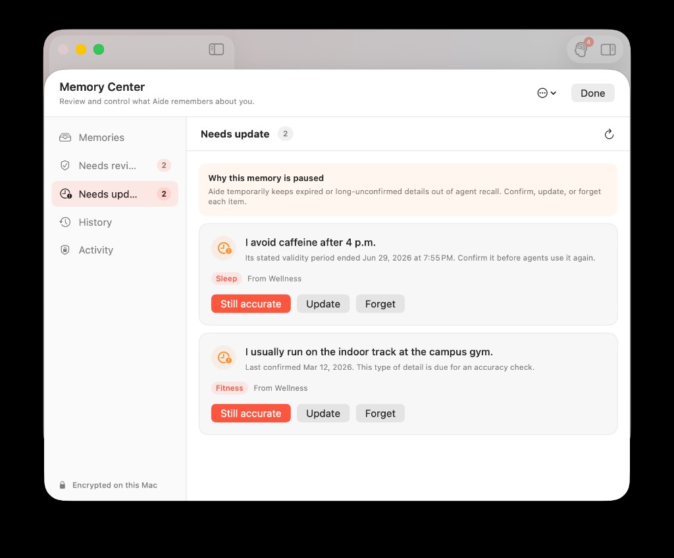Open the more options ellipsis menu

pos(546,93)
